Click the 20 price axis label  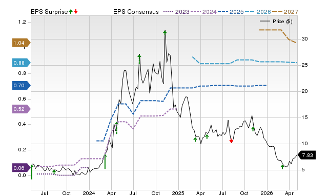(x=304, y=91)
